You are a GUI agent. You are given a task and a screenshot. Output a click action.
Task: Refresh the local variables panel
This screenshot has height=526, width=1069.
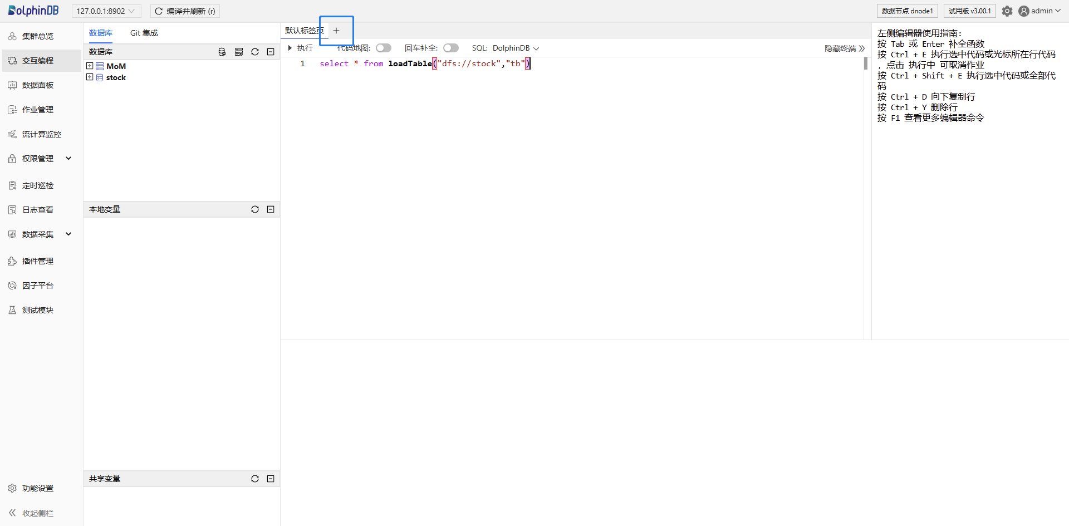point(255,209)
